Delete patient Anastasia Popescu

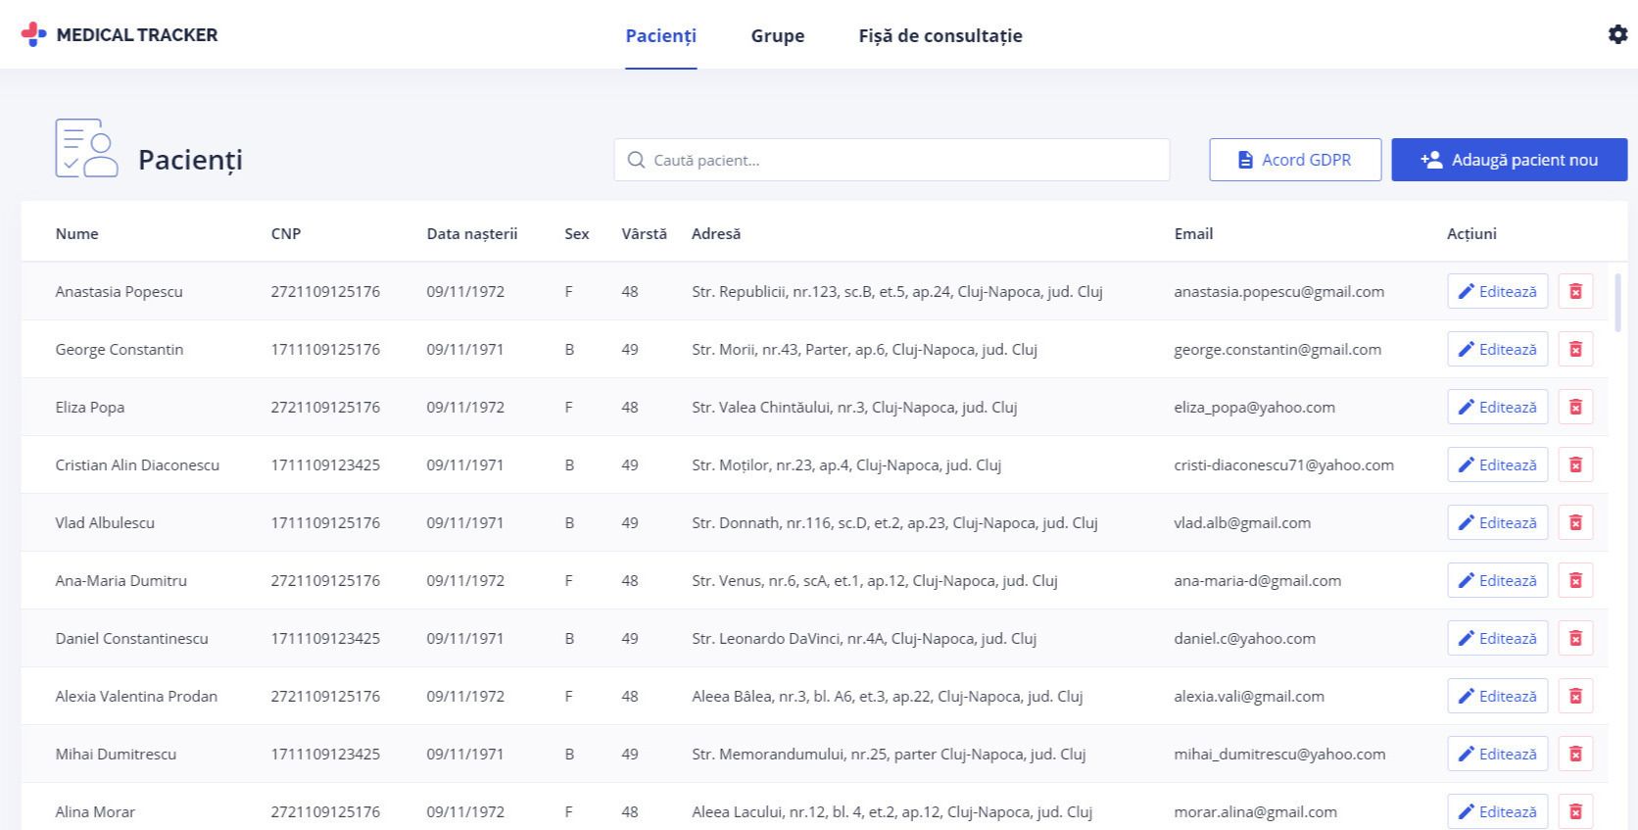pyautogui.click(x=1575, y=291)
